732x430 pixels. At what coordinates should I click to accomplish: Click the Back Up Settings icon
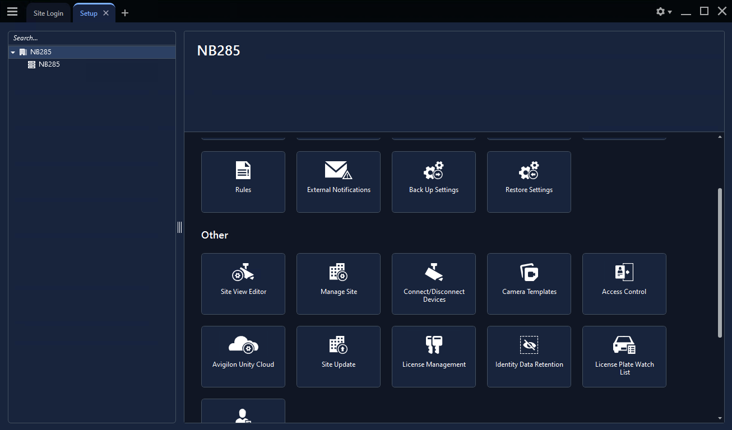click(434, 170)
